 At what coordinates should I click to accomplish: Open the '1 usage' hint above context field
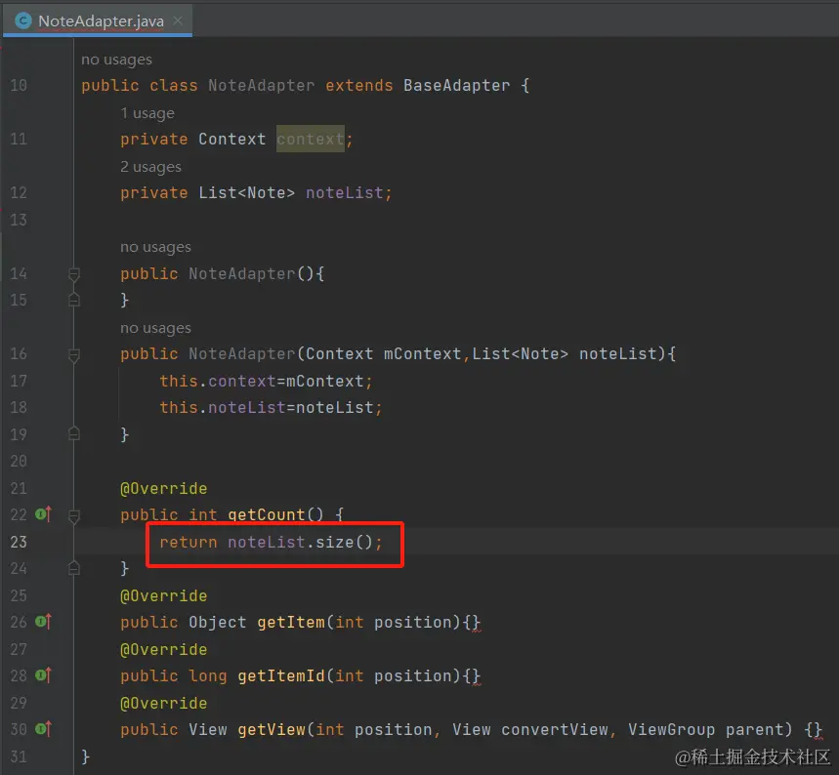147,113
